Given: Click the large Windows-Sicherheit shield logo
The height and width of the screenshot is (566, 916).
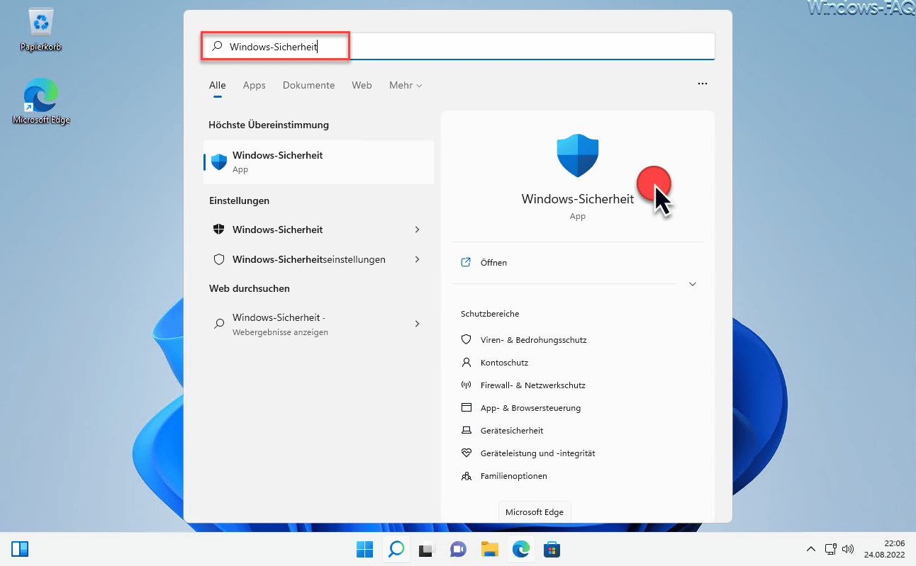Looking at the screenshot, I should 578,156.
